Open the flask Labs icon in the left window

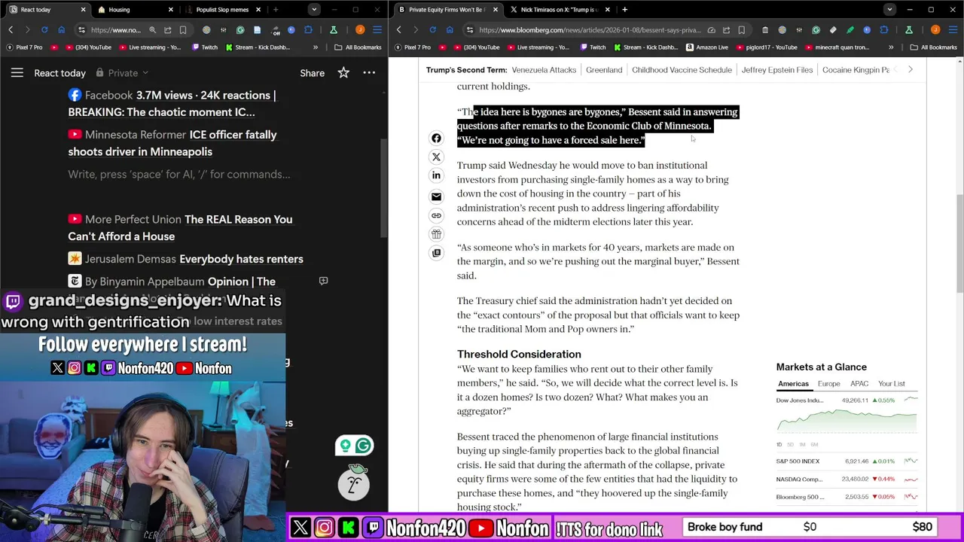(333, 30)
